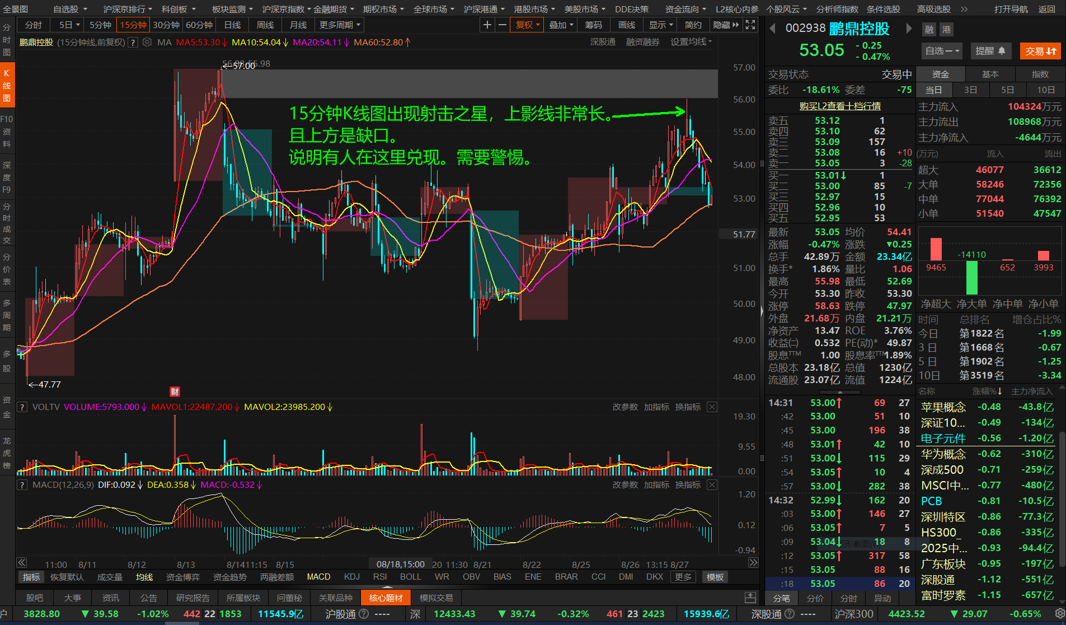
Task: Go to next stock arrow
Action: 909,28
